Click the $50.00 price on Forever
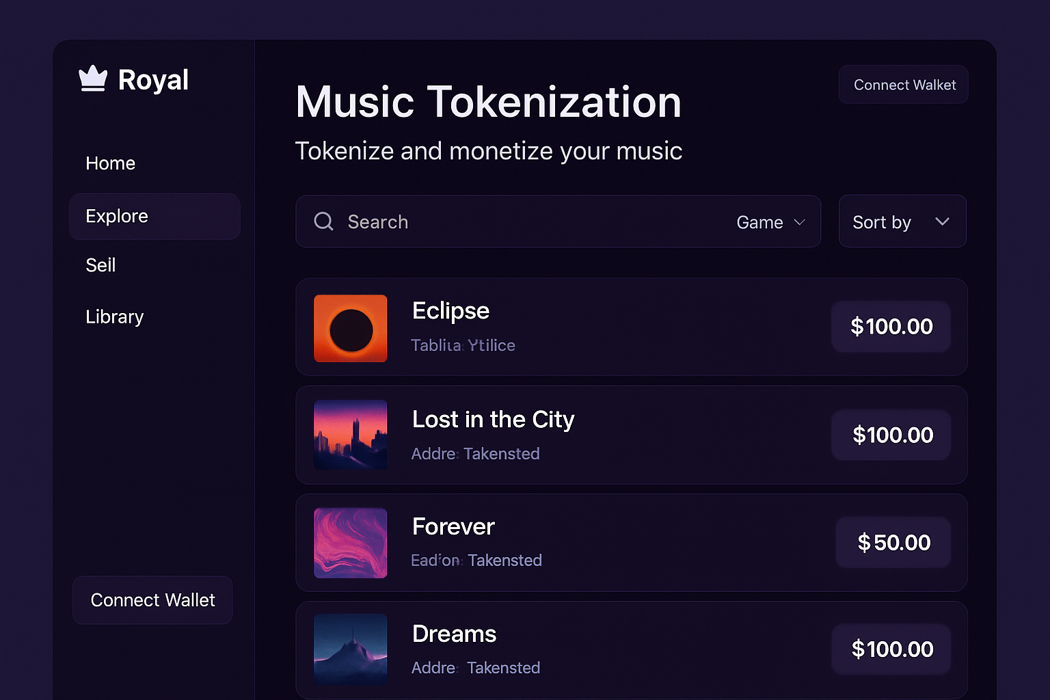 [x=893, y=542]
